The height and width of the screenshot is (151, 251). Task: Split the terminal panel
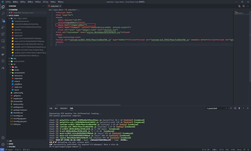click(x=235, y=108)
